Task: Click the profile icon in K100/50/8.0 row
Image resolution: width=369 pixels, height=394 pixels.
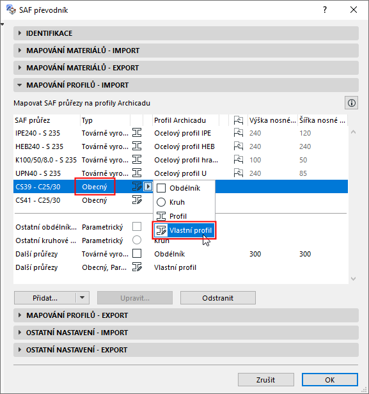Action: (x=137, y=159)
